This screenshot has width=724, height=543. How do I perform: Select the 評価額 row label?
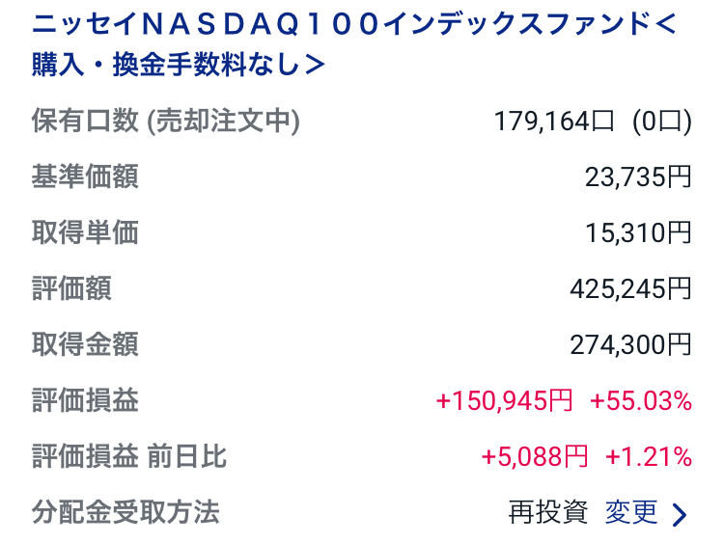71,288
